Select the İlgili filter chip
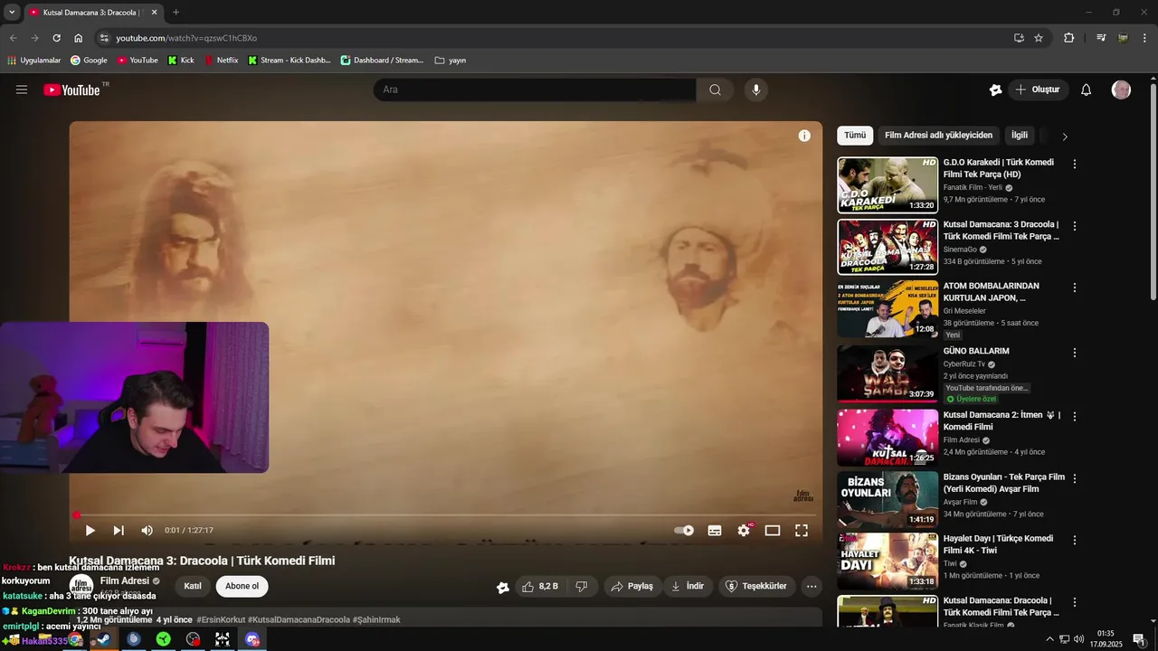1158x651 pixels. pyautogui.click(x=1020, y=136)
